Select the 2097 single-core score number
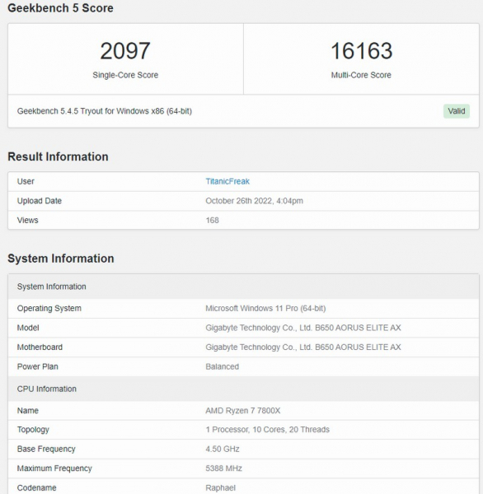This screenshot has width=483, height=494. pyautogui.click(x=125, y=51)
